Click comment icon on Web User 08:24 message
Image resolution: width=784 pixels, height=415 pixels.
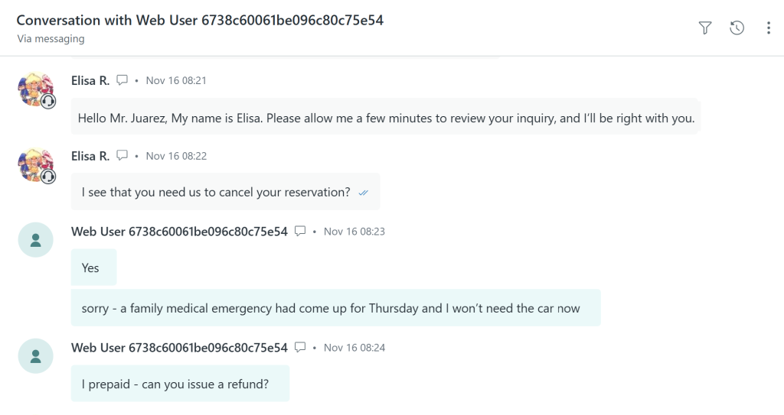click(x=300, y=347)
